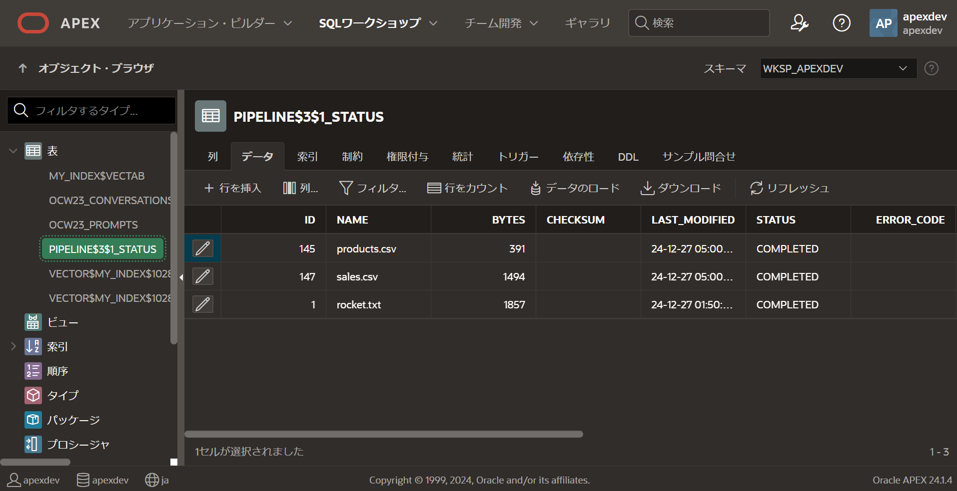This screenshot has width=957, height=491.
Task: Edit the sales.csv row with pencil icon
Action: pyautogui.click(x=203, y=276)
